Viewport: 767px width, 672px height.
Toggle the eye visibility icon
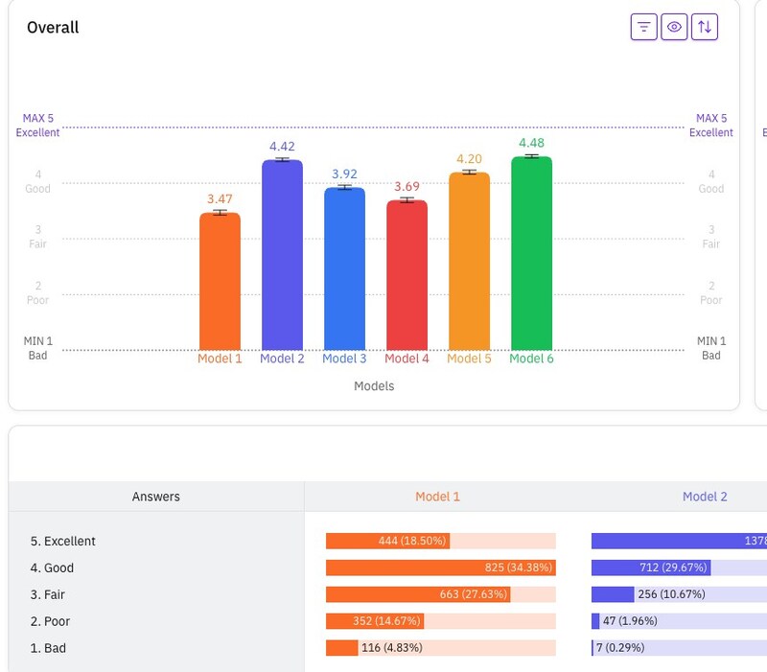[674, 27]
